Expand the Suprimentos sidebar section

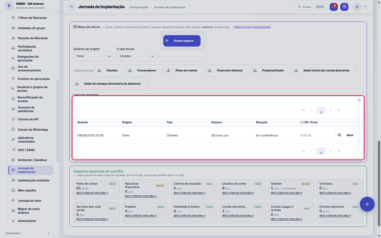click(x=28, y=233)
